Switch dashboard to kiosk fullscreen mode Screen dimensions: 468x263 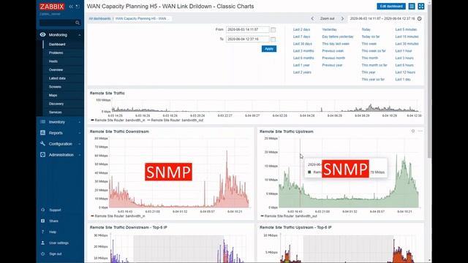click(x=421, y=7)
